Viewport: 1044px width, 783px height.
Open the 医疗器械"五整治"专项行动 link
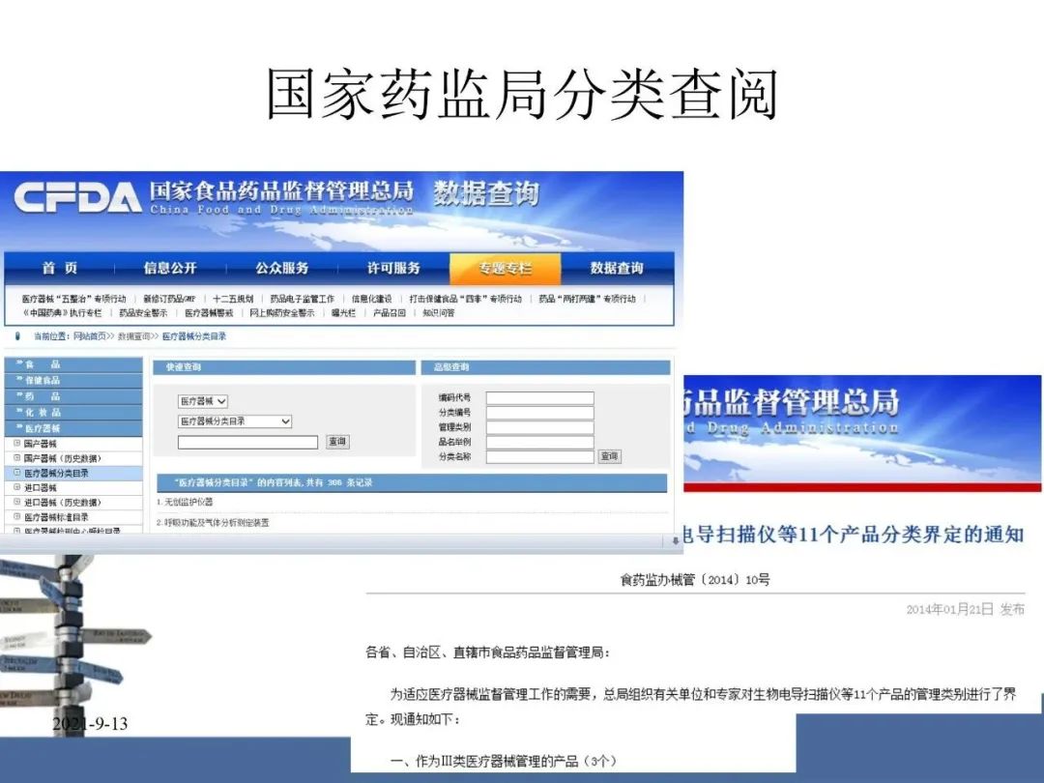[73, 299]
